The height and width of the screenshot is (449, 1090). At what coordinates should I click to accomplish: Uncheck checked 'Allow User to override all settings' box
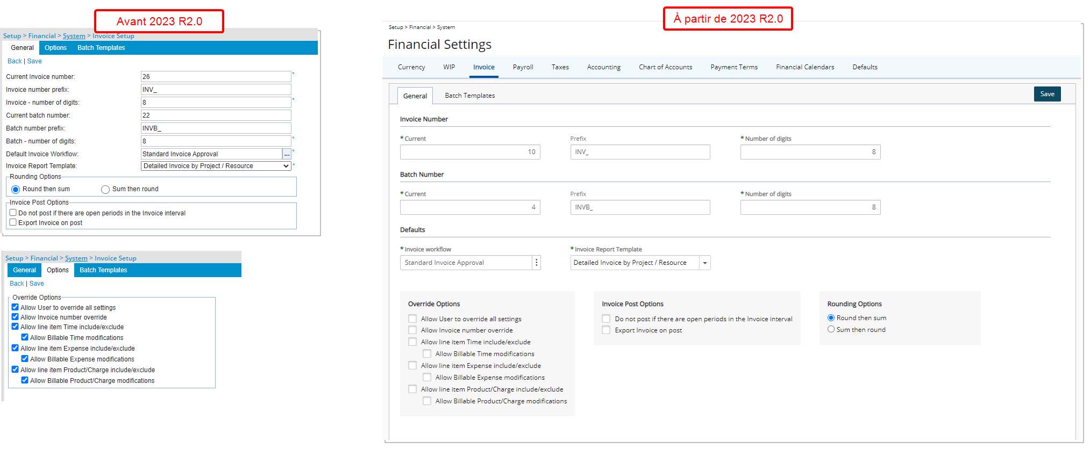[15, 307]
